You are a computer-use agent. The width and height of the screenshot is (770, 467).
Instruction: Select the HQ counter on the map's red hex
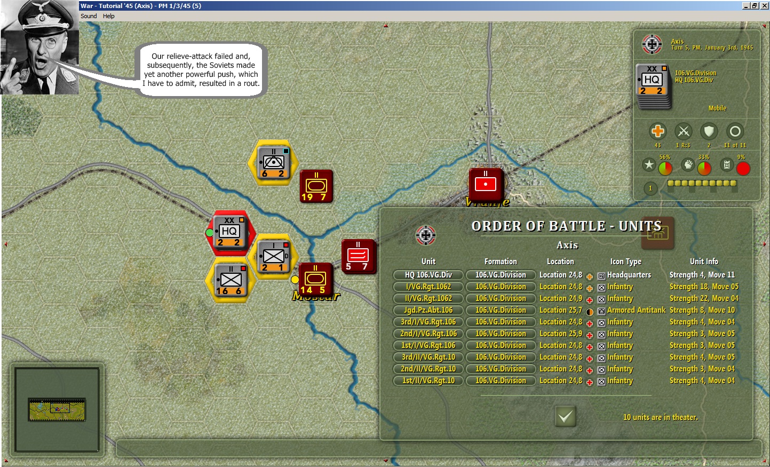(x=229, y=232)
